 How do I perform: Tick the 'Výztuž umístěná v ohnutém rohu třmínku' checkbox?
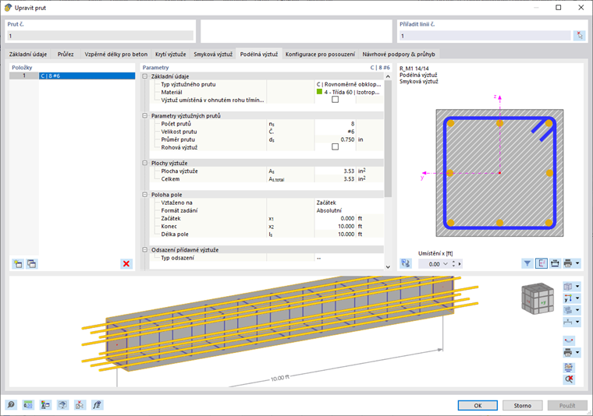(x=335, y=100)
